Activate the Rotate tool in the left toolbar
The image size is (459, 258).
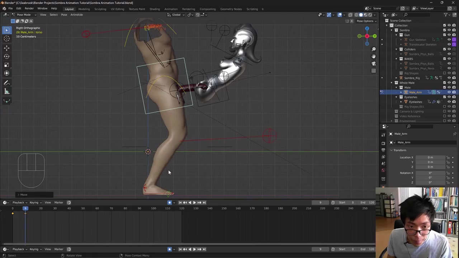[x=6, y=56]
